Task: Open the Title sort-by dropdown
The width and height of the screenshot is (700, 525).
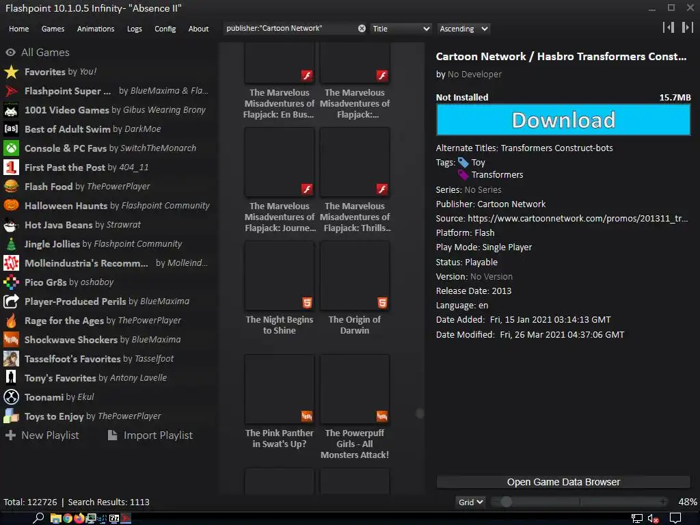Action: pyautogui.click(x=401, y=29)
